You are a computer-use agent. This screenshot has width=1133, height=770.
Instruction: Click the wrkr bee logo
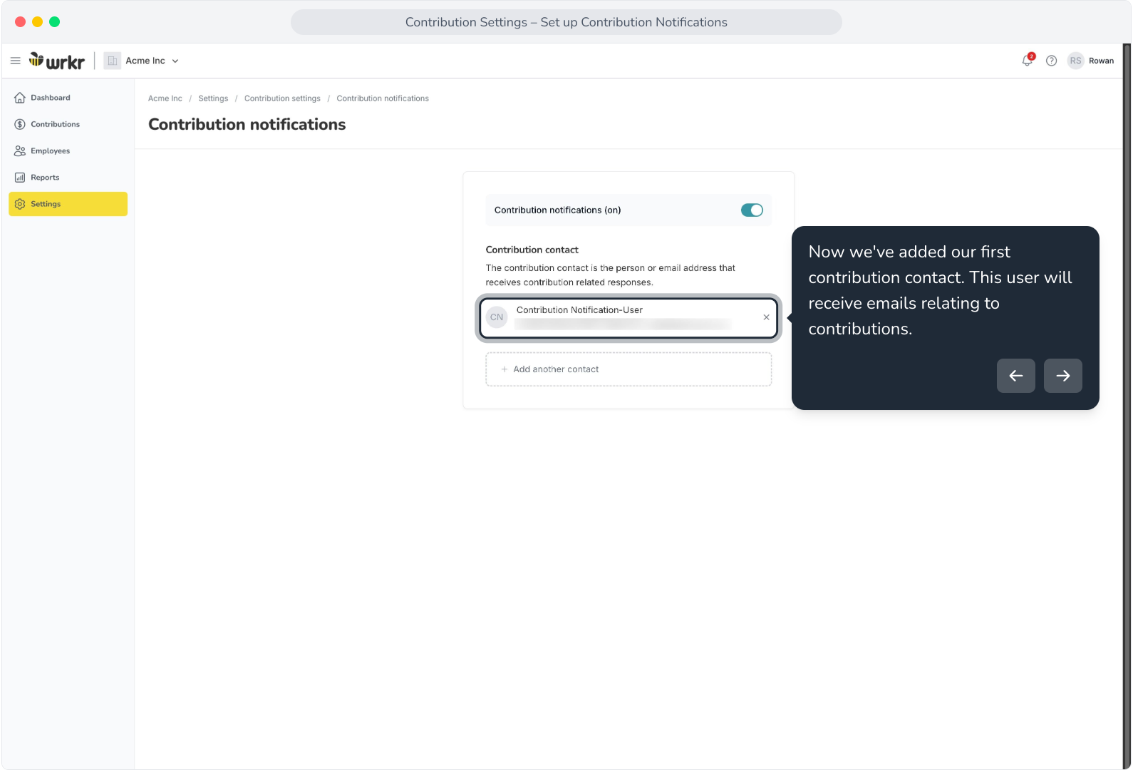tap(57, 61)
